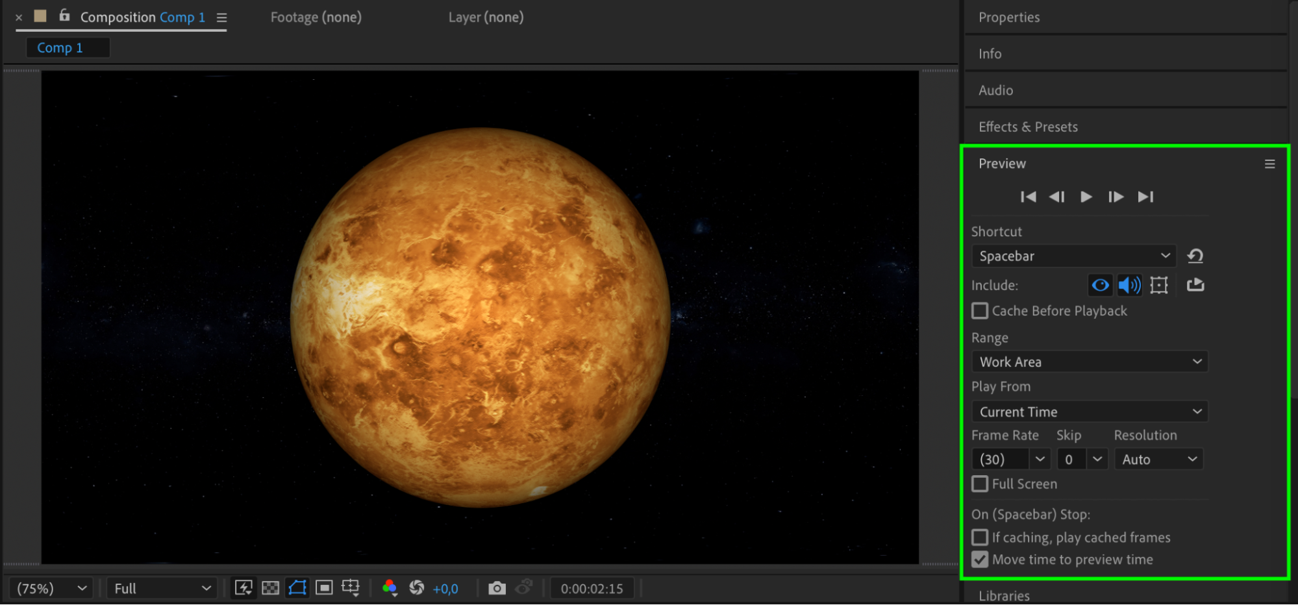Image resolution: width=1298 pixels, height=605 pixels.
Task: Click the current time 0:00:02:15 display
Action: coord(592,589)
